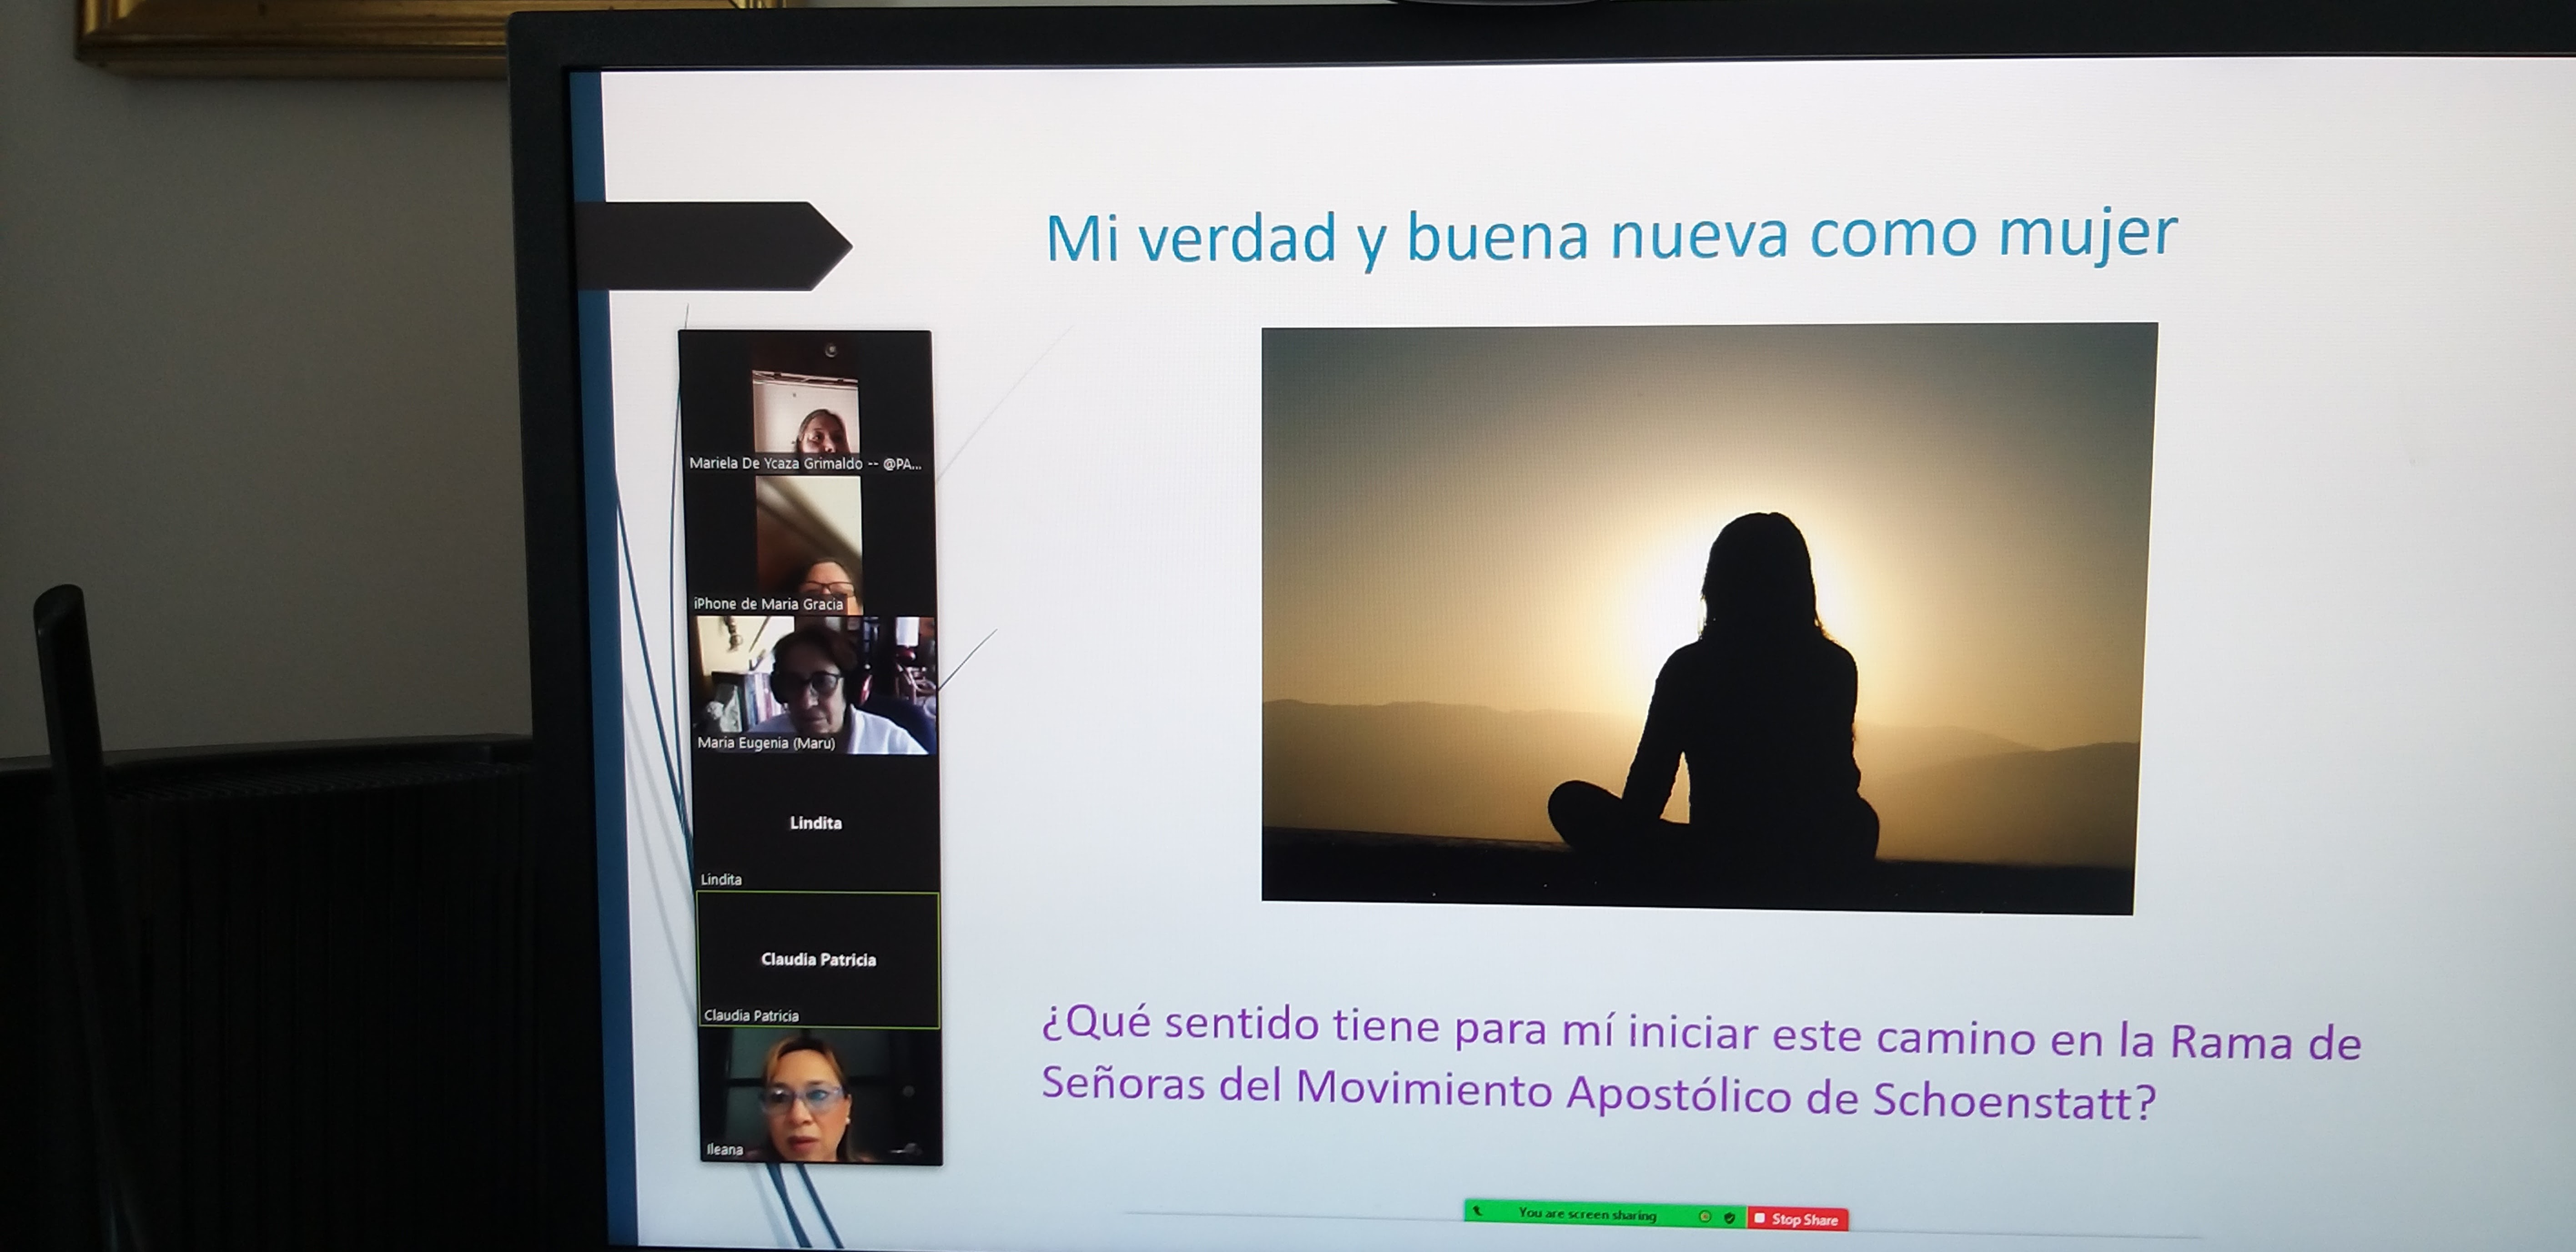Click the mic status icon in Ileana's tile
Image resolution: width=2576 pixels, height=1252 pixels.
tap(908, 1150)
